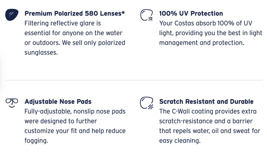
Task: Select the Premium Polarized 580 Lenses heading
Action: coord(75,14)
